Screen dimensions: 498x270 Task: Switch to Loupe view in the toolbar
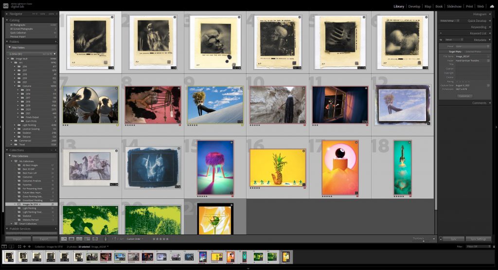click(x=71, y=239)
